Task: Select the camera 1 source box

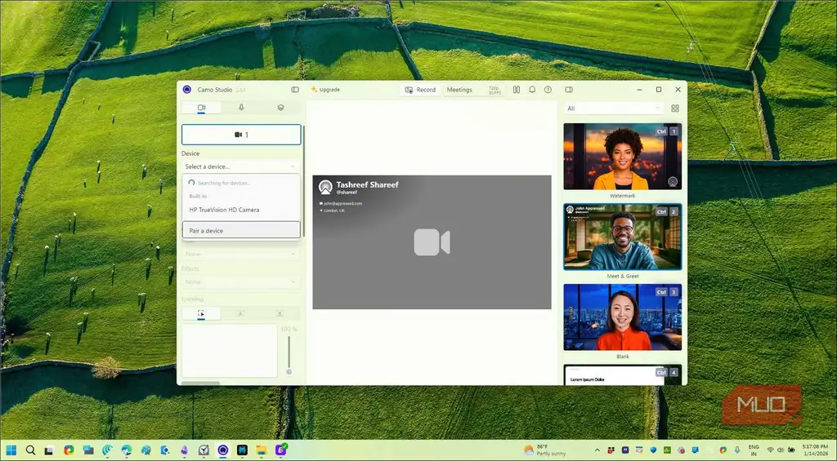Action: (x=241, y=135)
